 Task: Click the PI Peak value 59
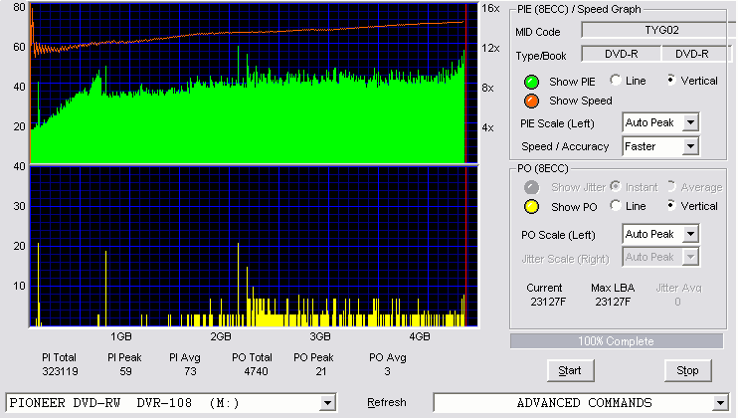pos(125,371)
